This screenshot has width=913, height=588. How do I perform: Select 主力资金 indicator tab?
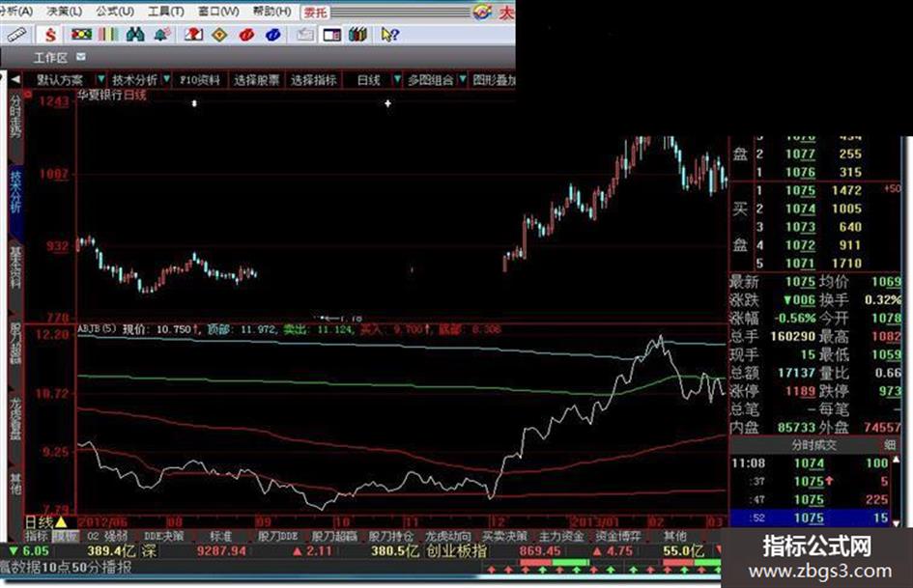coord(561,536)
